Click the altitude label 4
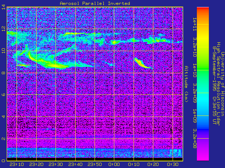The width and height of the screenshot is (225, 168). [x=4, y=117]
